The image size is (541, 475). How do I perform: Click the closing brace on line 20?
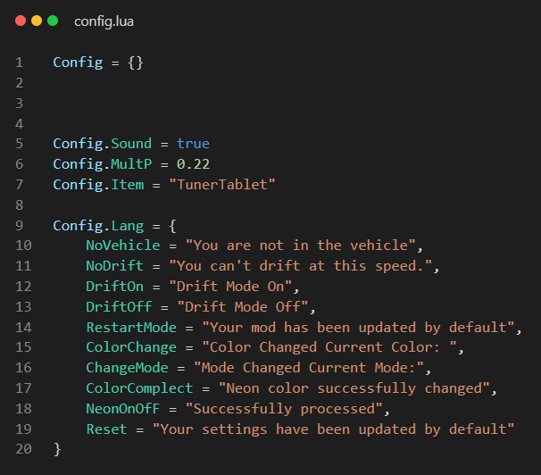(x=57, y=449)
